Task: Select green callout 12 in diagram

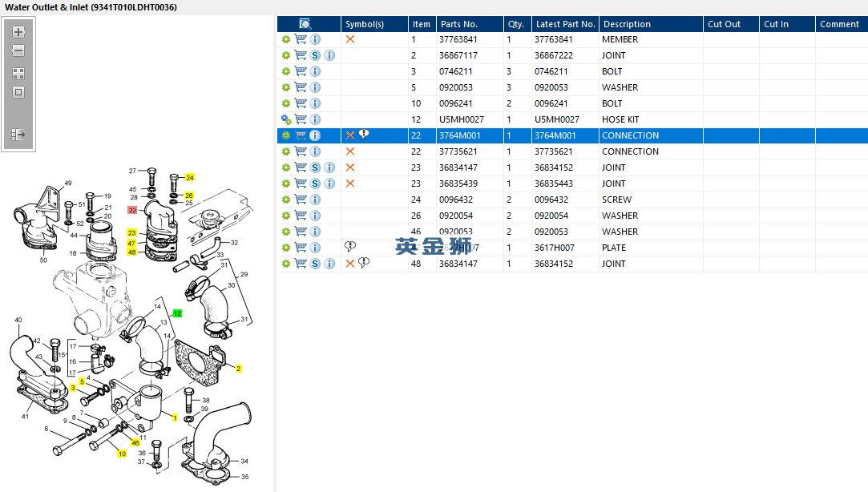Action: pyautogui.click(x=177, y=313)
